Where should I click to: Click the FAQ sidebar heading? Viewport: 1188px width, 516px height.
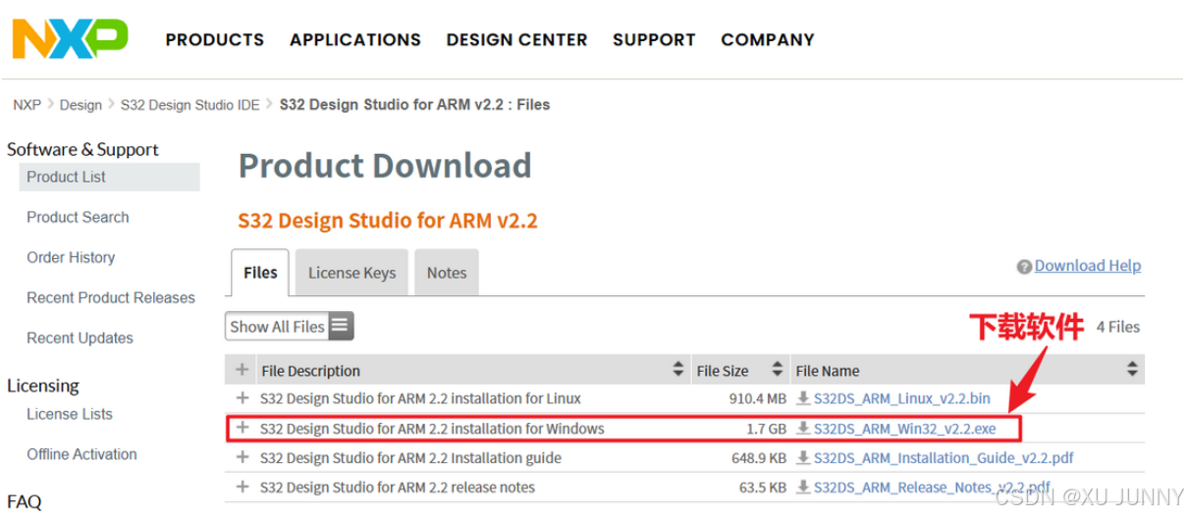(25, 501)
